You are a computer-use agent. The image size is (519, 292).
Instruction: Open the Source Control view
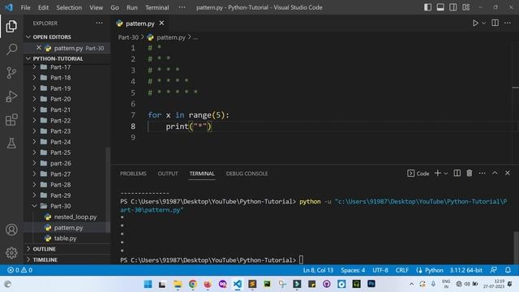tap(11, 72)
